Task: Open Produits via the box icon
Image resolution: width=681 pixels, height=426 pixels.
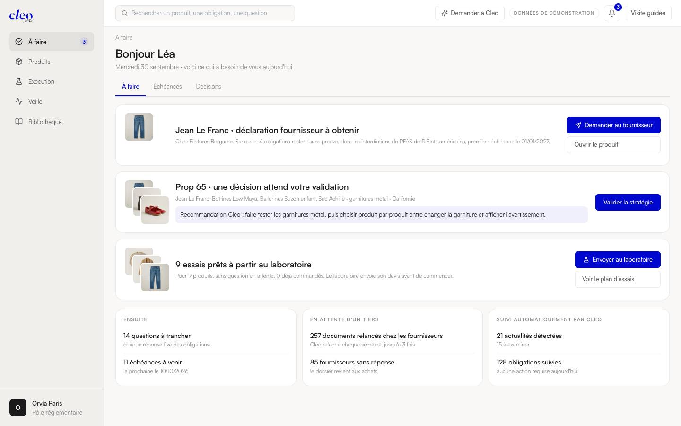Action: 19,62
